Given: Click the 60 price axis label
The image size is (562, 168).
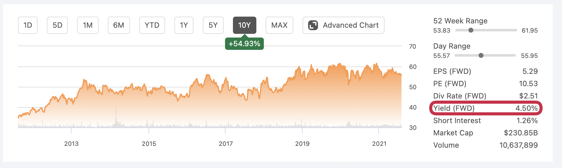Looking at the screenshot, I should tap(413, 67).
